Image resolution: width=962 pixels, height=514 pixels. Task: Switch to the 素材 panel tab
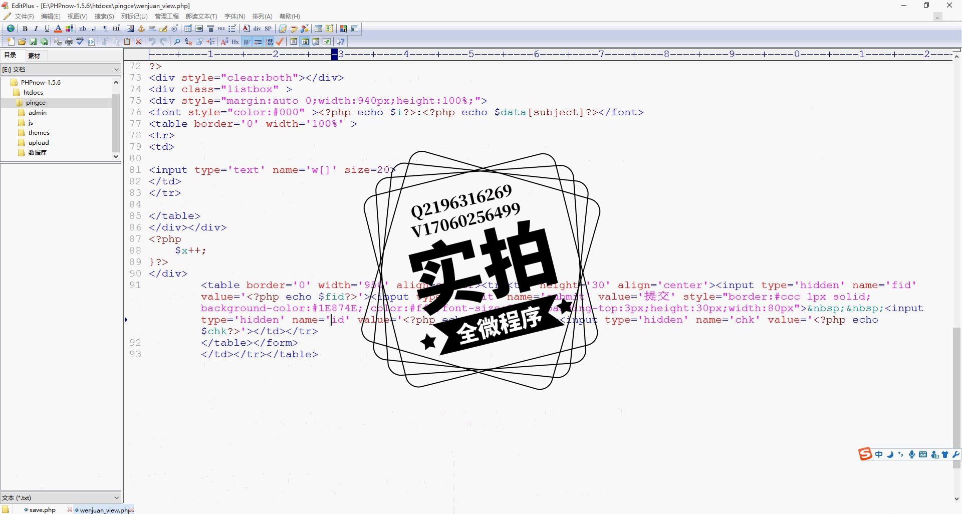coord(34,56)
